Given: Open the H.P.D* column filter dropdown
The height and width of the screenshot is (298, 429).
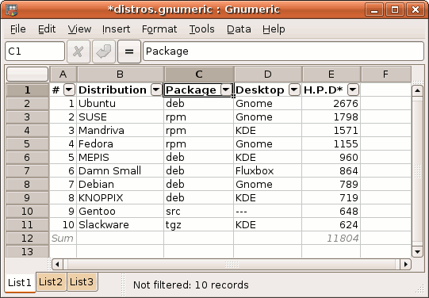Looking at the screenshot, I should point(353,90).
